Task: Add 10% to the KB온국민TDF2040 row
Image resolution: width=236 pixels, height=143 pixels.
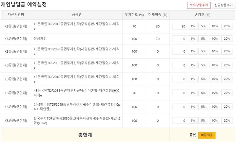Action: click(215, 79)
